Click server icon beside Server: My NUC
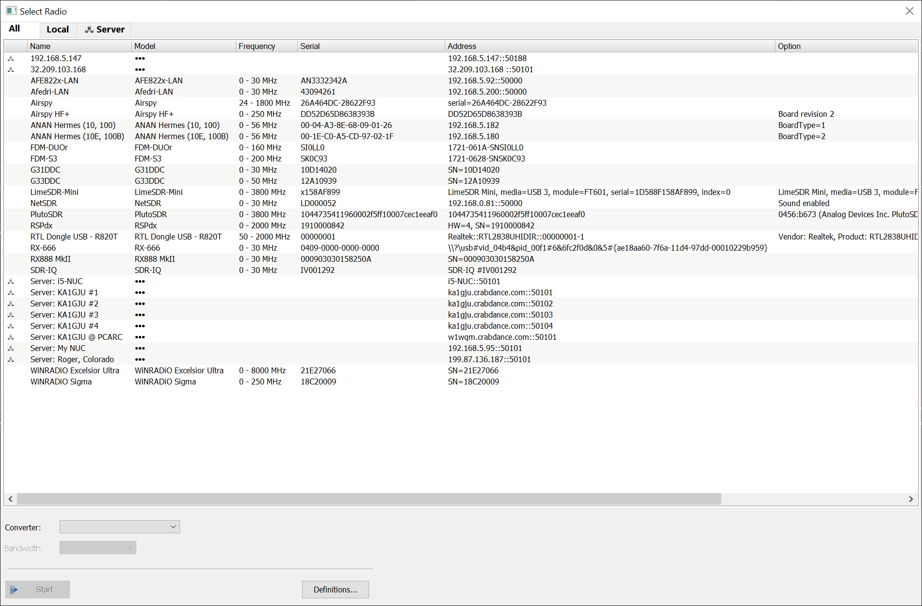The height and width of the screenshot is (606, 922). point(11,348)
